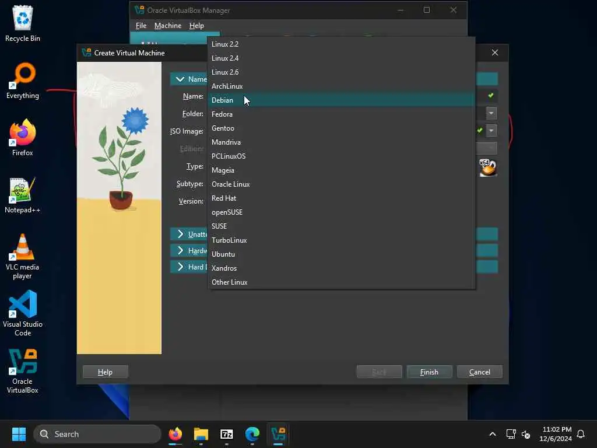This screenshot has height=448, width=597.
Task: Choose Debian in the dropdown list
Action: tap(340, 100)
